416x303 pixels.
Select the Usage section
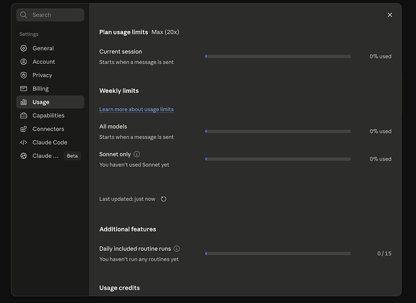click(x=50, y=102)
